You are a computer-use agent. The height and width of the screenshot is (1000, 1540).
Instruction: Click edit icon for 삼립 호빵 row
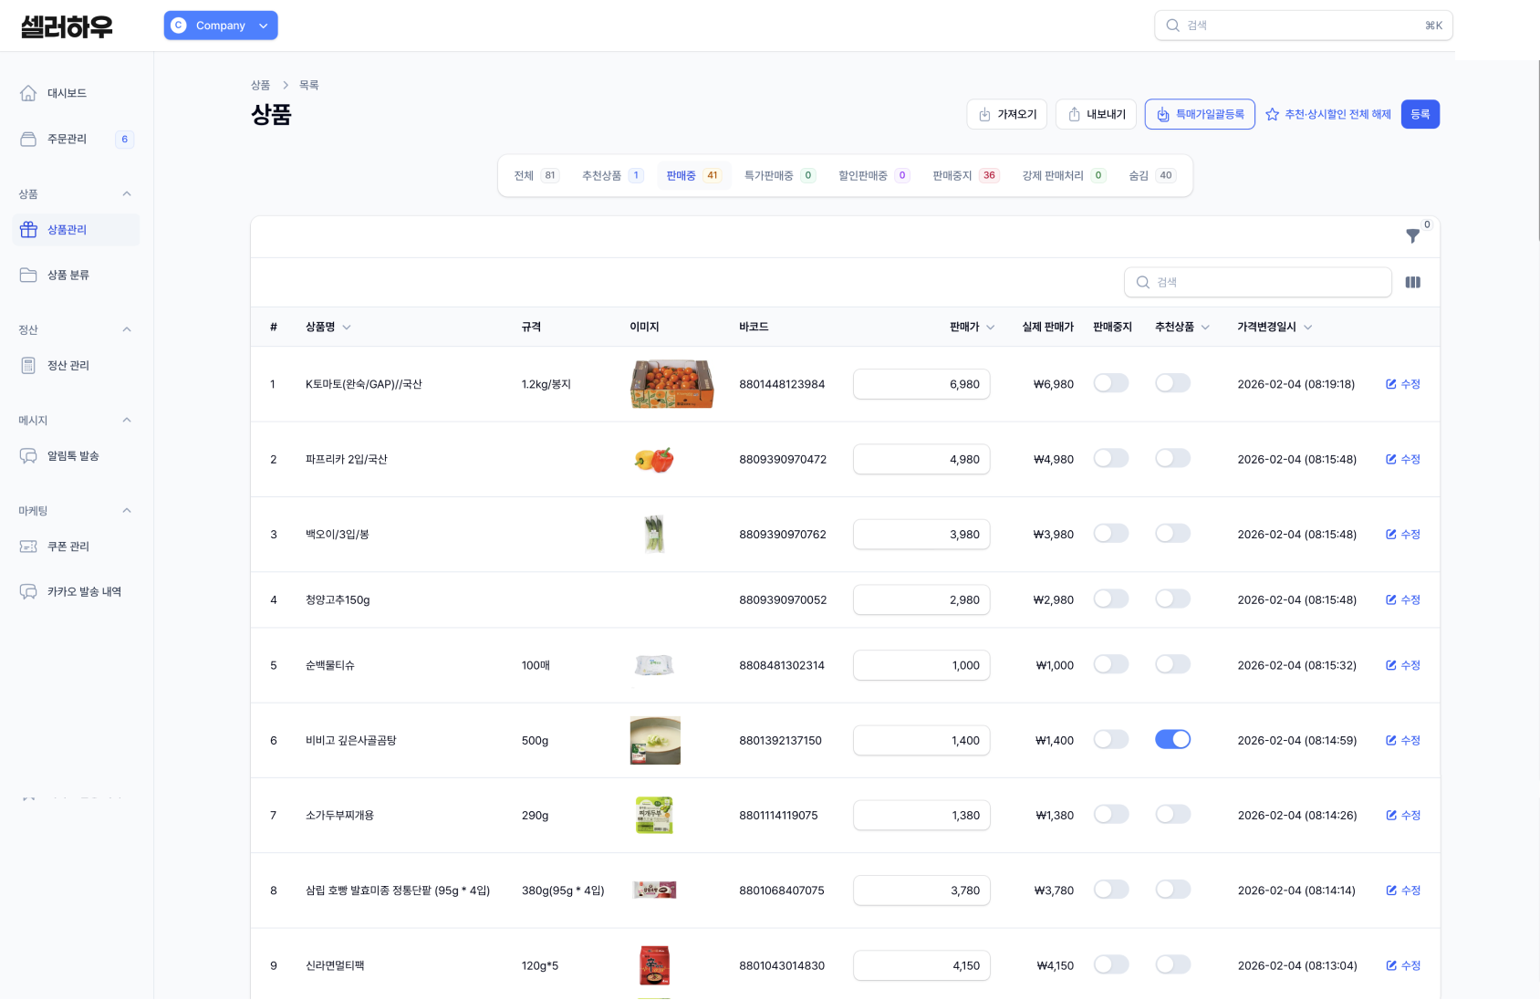[1391, 891]
